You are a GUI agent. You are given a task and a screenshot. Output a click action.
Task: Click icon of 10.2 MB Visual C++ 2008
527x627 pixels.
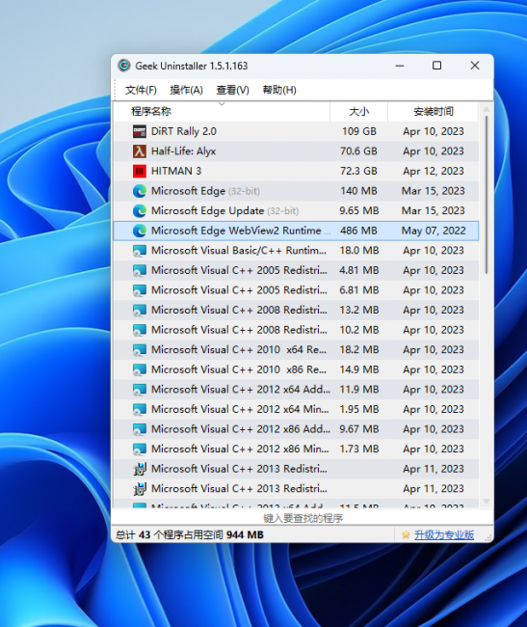click(x=140, y=330)
